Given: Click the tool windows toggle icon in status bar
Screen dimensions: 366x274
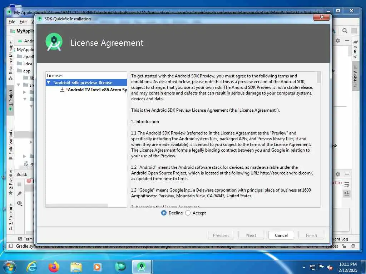Looking at the screenshot, I should tap(11, 246).
